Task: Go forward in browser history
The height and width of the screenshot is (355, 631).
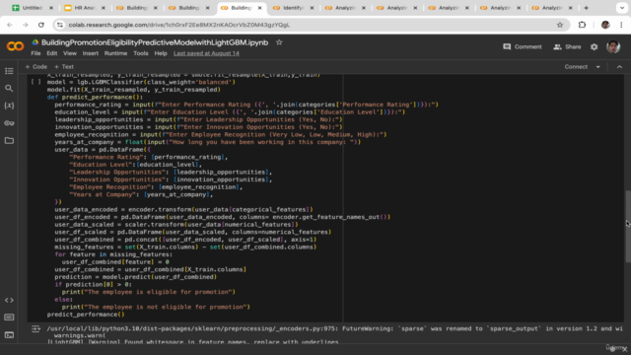Action: pyautogui.click(x=25, y=25)
